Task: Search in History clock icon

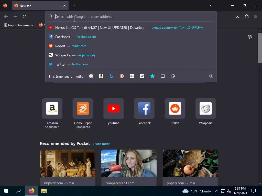Action: pyautogui.click(x=173, y=76)
